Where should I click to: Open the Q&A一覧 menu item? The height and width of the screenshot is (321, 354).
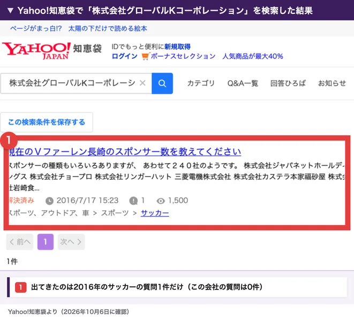point(243,83)
